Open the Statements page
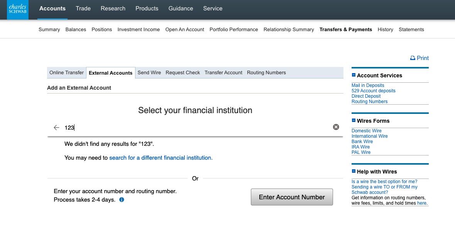The image size is (455, 237). 411,30
